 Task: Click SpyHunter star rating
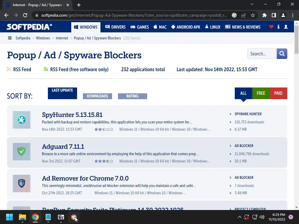click(x=104, y=129)
